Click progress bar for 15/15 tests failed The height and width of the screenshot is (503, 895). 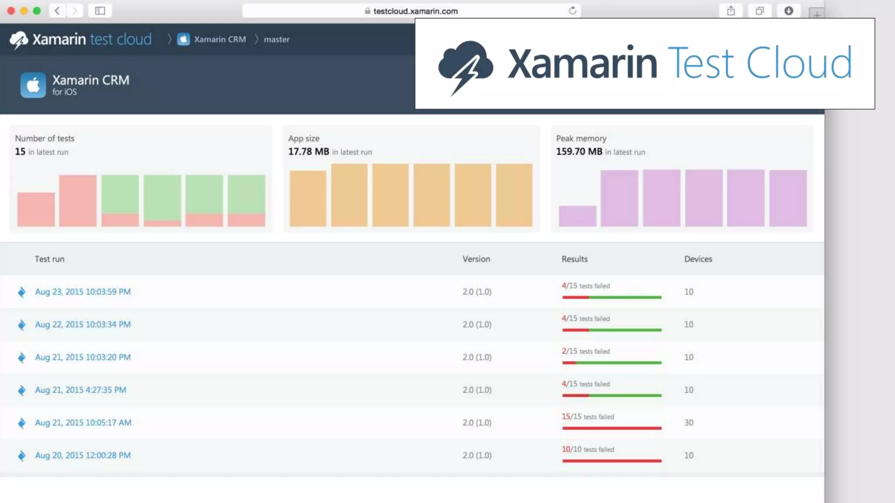(x=611, y=428)
